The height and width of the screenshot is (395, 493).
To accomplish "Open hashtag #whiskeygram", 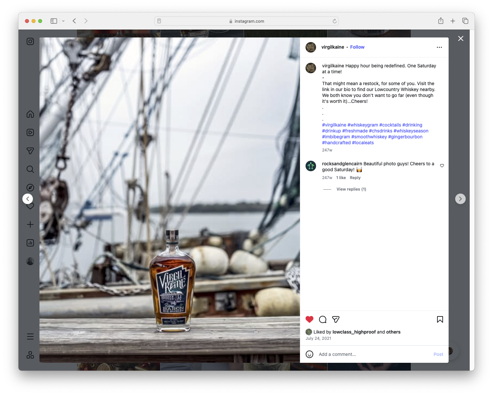I will point(363,125).
